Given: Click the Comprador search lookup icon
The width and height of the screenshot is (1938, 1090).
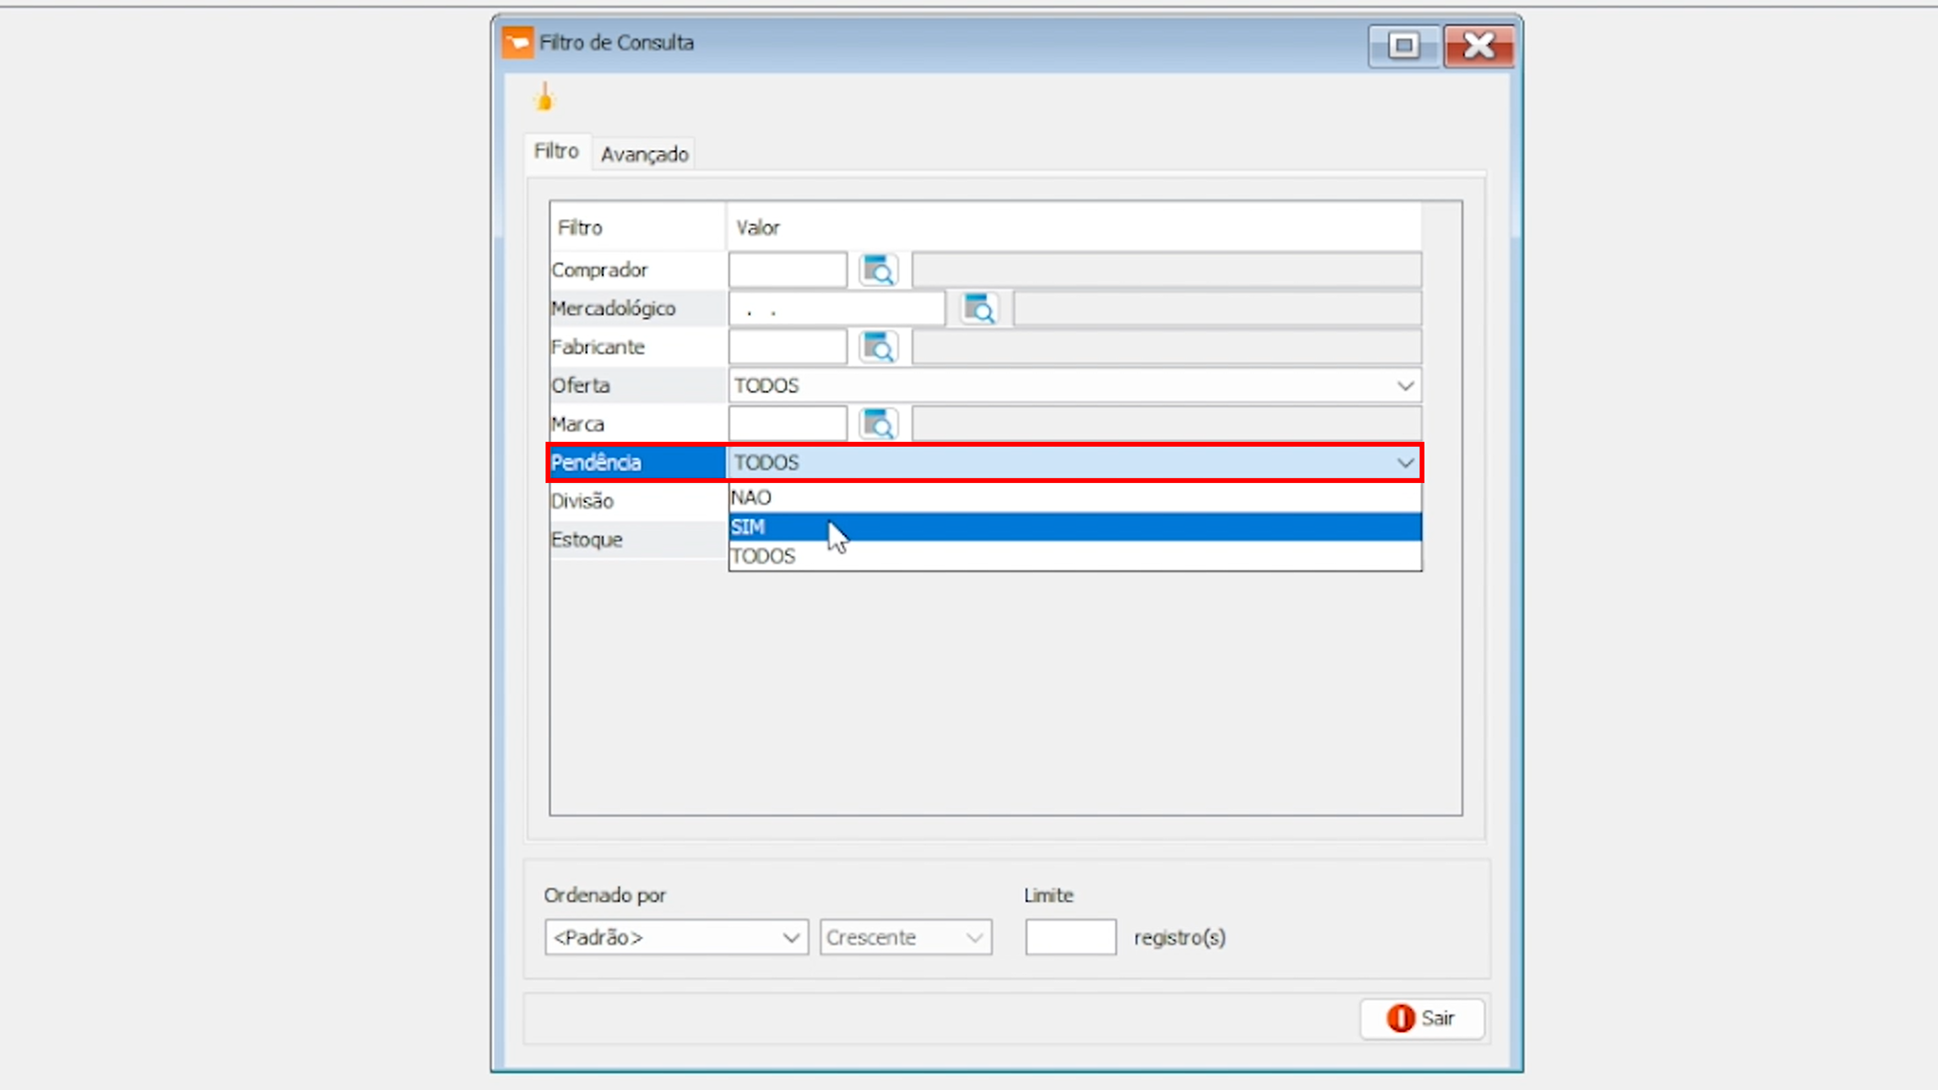Looking at the screenshot, I should point(878,270).
